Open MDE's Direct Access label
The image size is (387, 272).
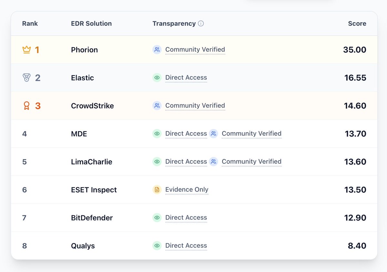(186, 134)
